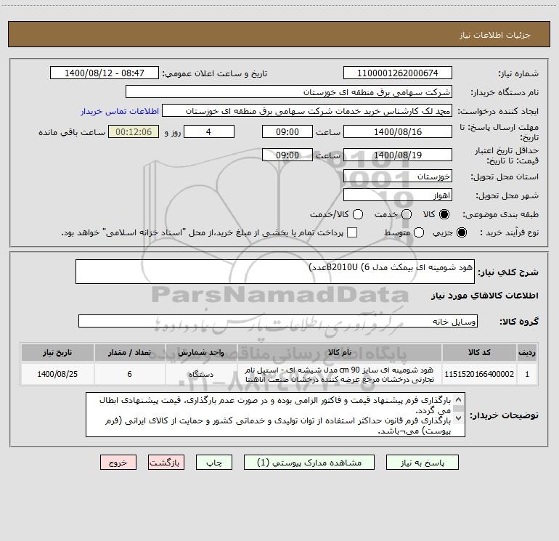Open مشاهده مدارک پیوستی (1) button
Viewport: 559px width, 541px height.
[309, 463]
